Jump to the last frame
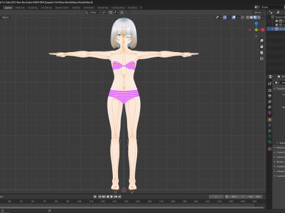The height and width of the screenshot is (213, 285). coord(119,196)
